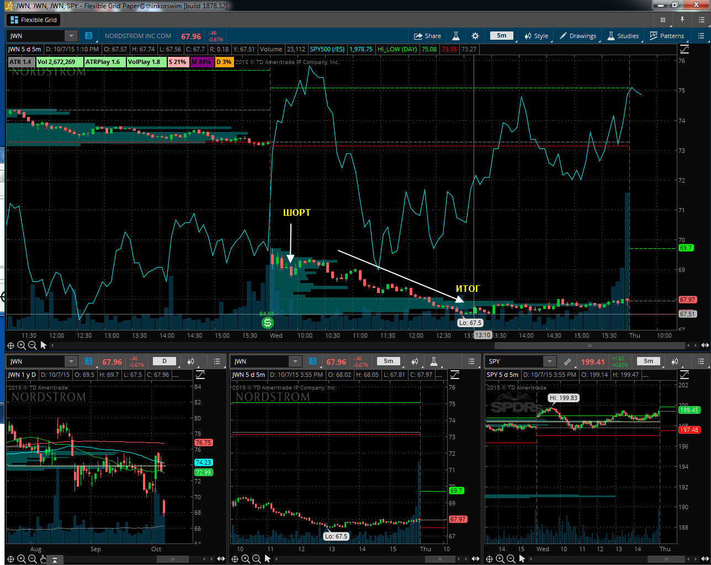Open chart style icon in bottom-middle chart

[415, 361]
